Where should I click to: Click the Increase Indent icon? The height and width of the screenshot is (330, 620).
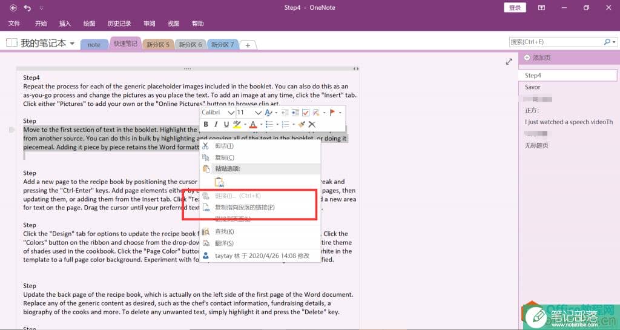295,113
